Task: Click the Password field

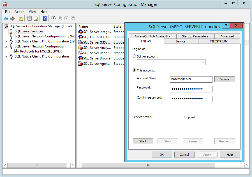Action: coord(191,89)
